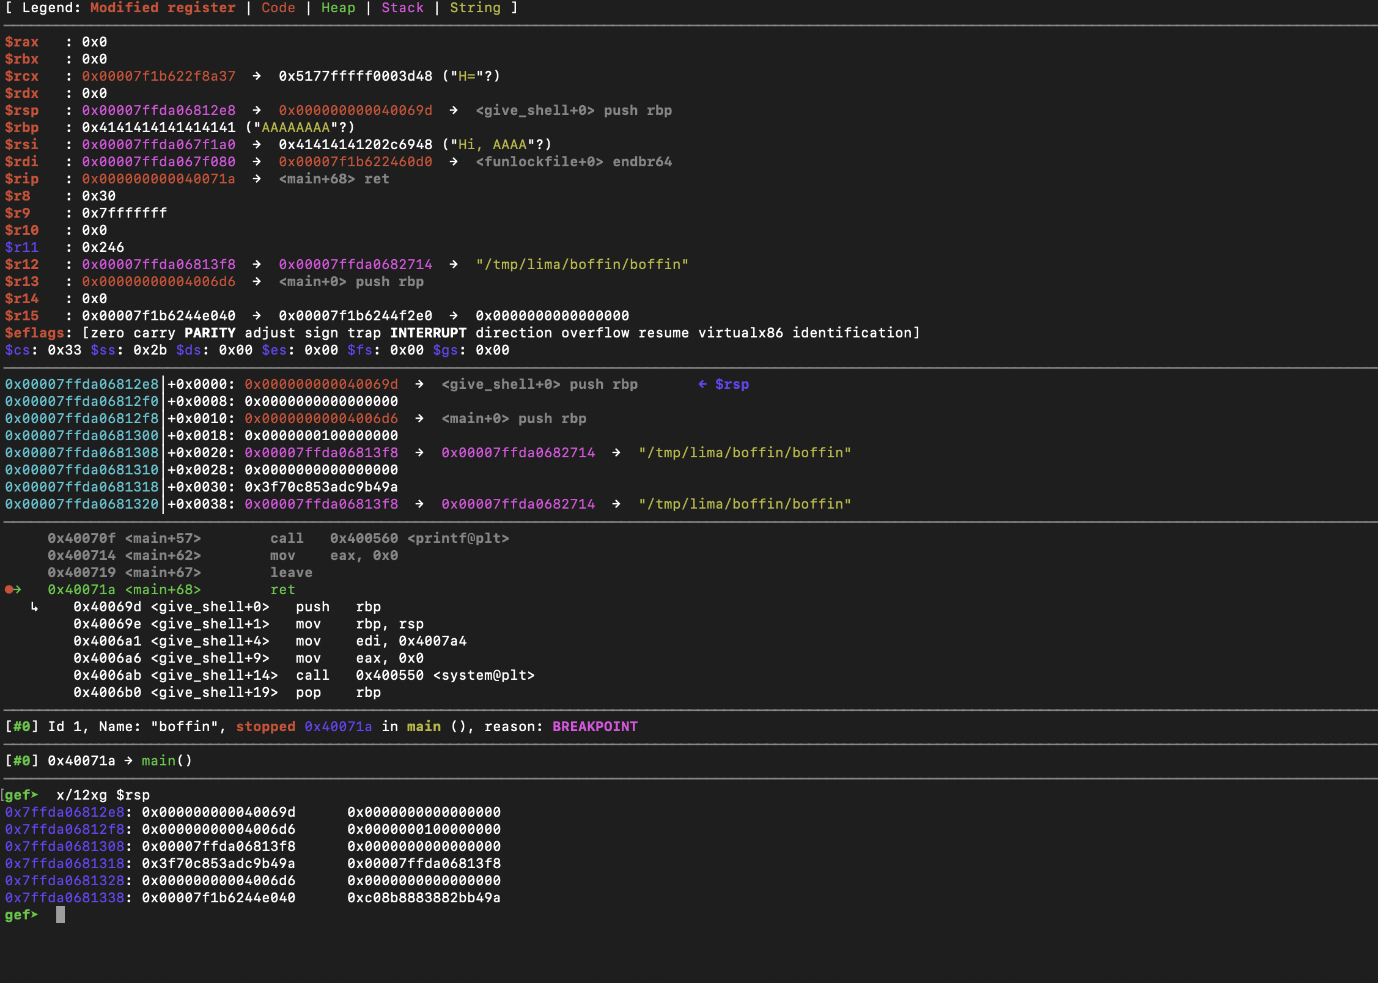
Task: Click stack address 0x00007ffda06812f0
Action: (82, 402)
